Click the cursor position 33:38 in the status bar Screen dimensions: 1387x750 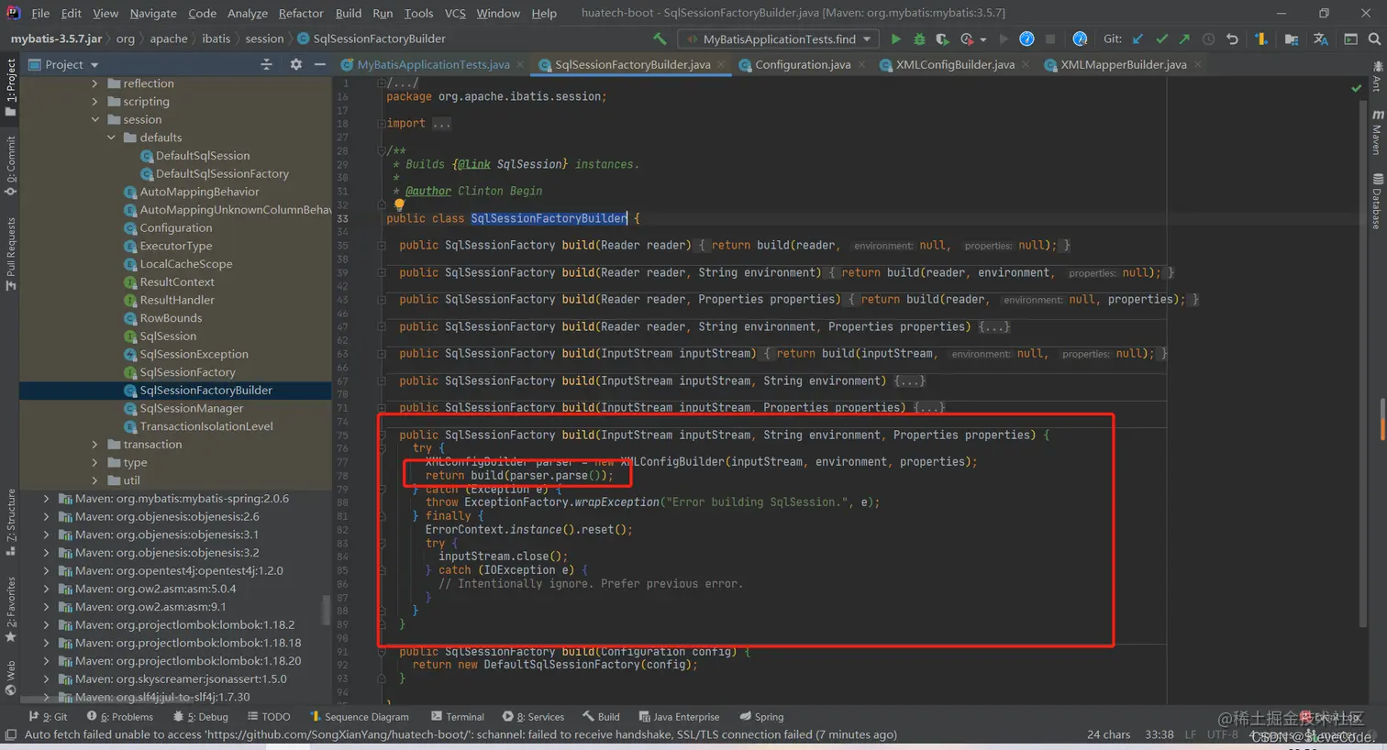click(x=1159, y=734)
